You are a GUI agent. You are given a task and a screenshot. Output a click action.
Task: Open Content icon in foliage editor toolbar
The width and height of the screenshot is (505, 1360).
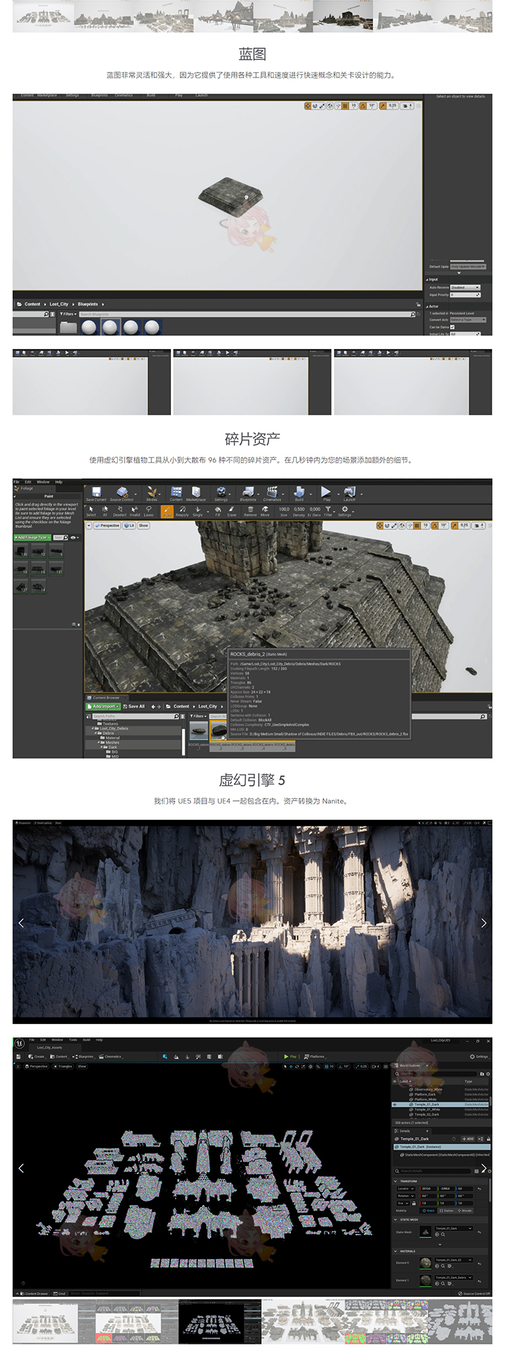tap(176, 494)
